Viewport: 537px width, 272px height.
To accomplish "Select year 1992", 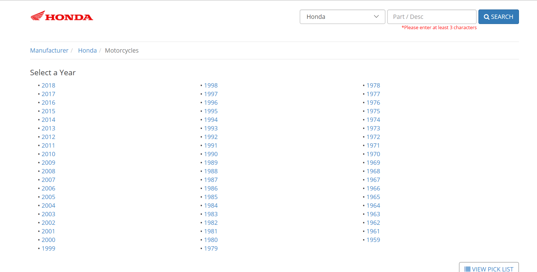I will (x=211, y=137).
